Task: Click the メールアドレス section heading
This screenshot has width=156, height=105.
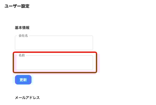Action: [x=27, y=98]
